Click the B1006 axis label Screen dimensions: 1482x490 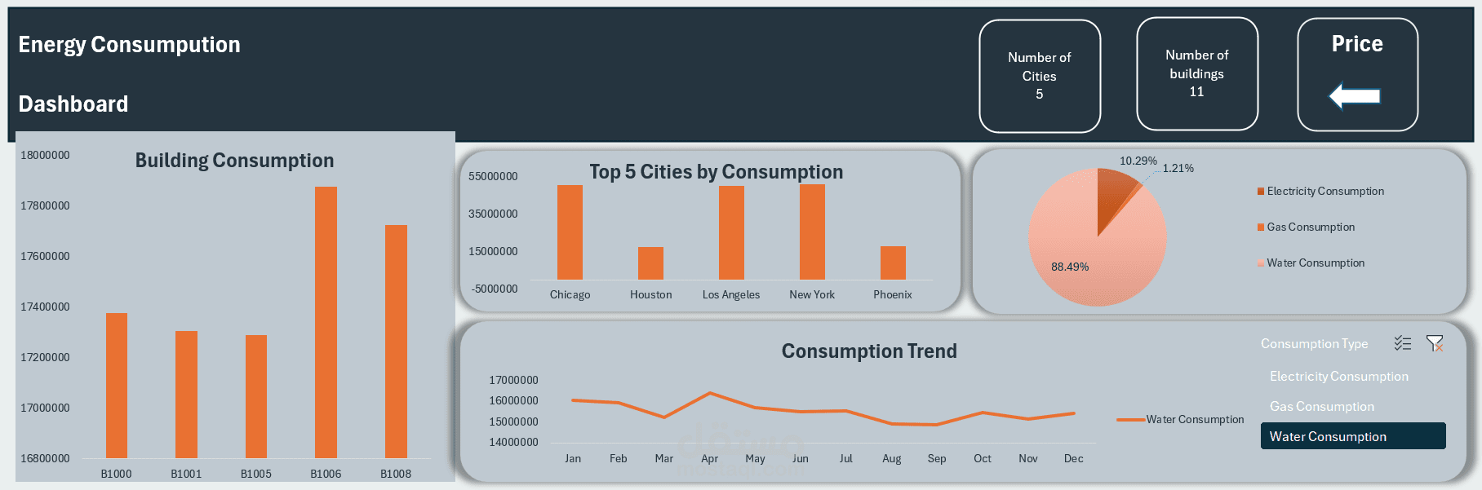[326, 474]
